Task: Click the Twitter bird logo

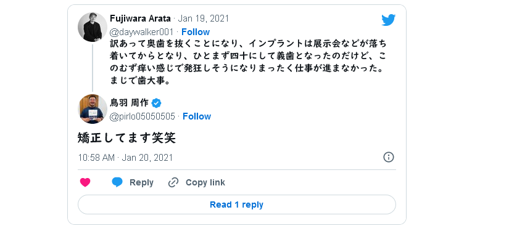Action: click(388, 20)
